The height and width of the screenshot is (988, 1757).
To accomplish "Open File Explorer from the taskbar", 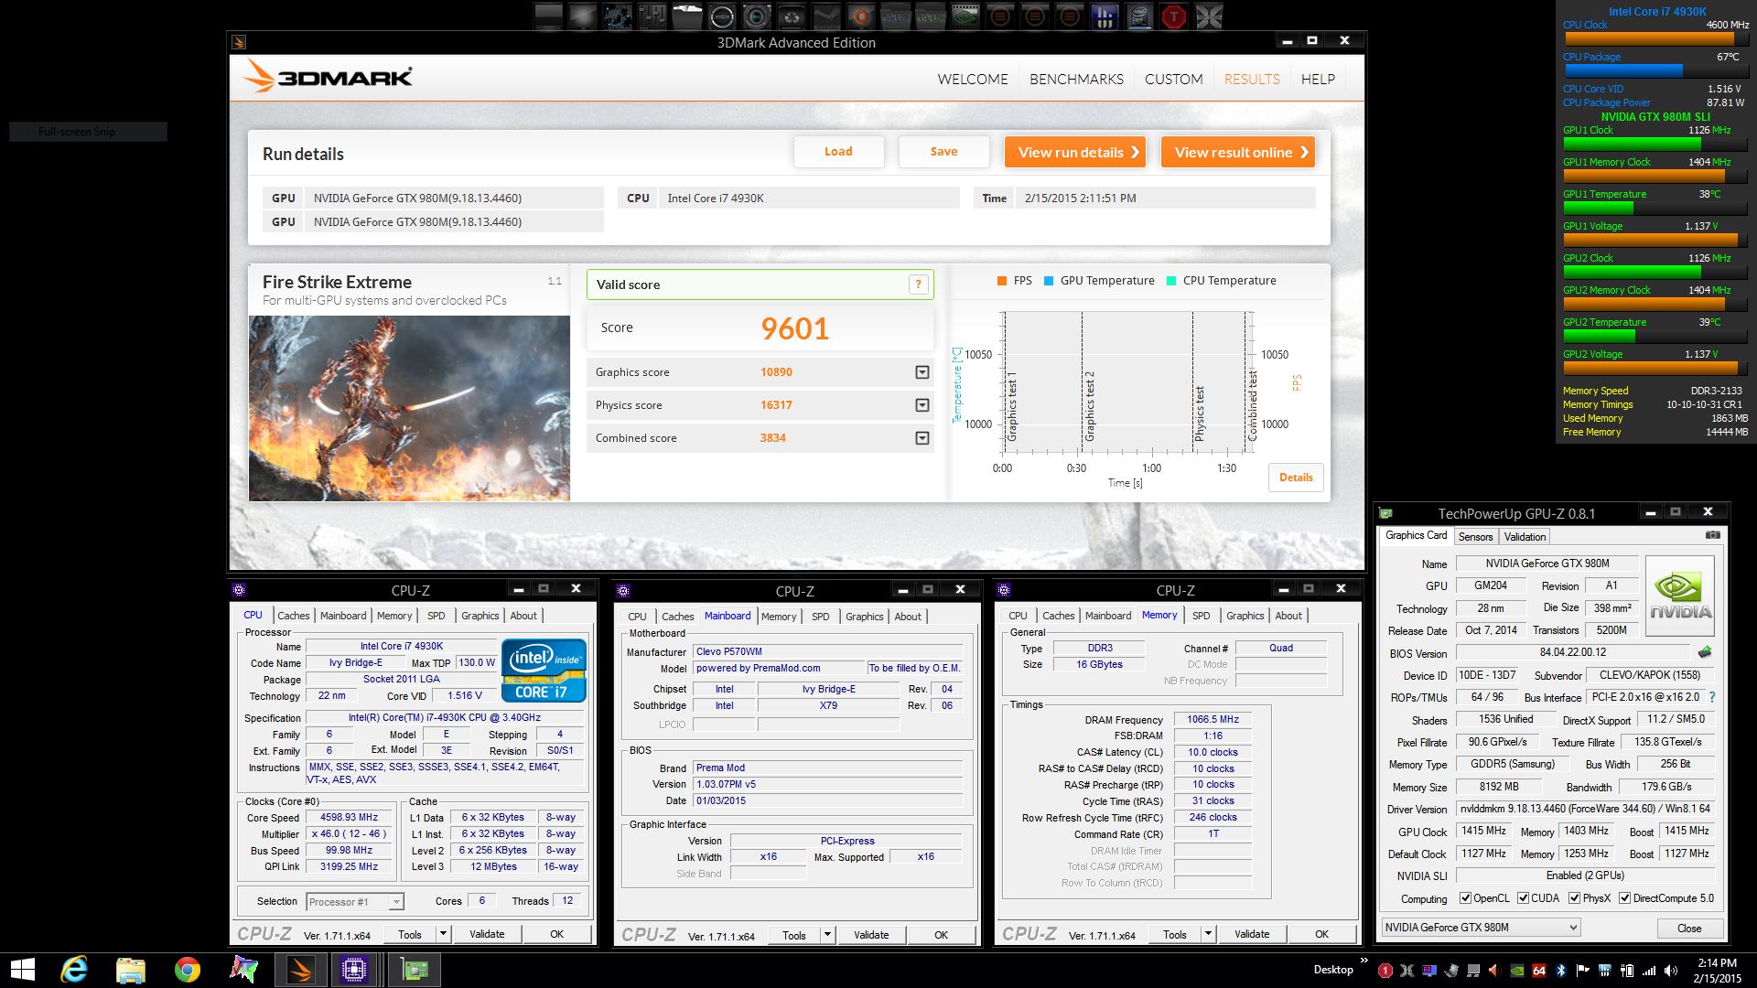I will (x=131, y=969).
